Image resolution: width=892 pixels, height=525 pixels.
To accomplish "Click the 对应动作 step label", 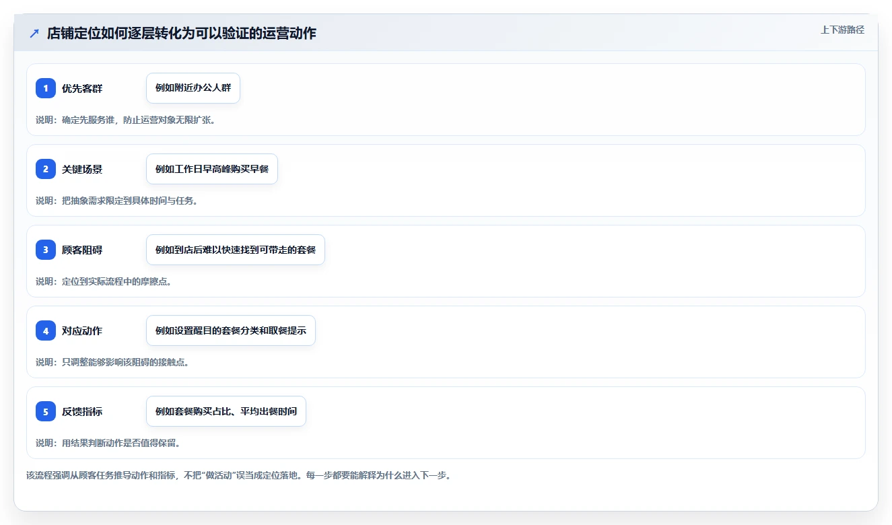I will coord(82,330).
